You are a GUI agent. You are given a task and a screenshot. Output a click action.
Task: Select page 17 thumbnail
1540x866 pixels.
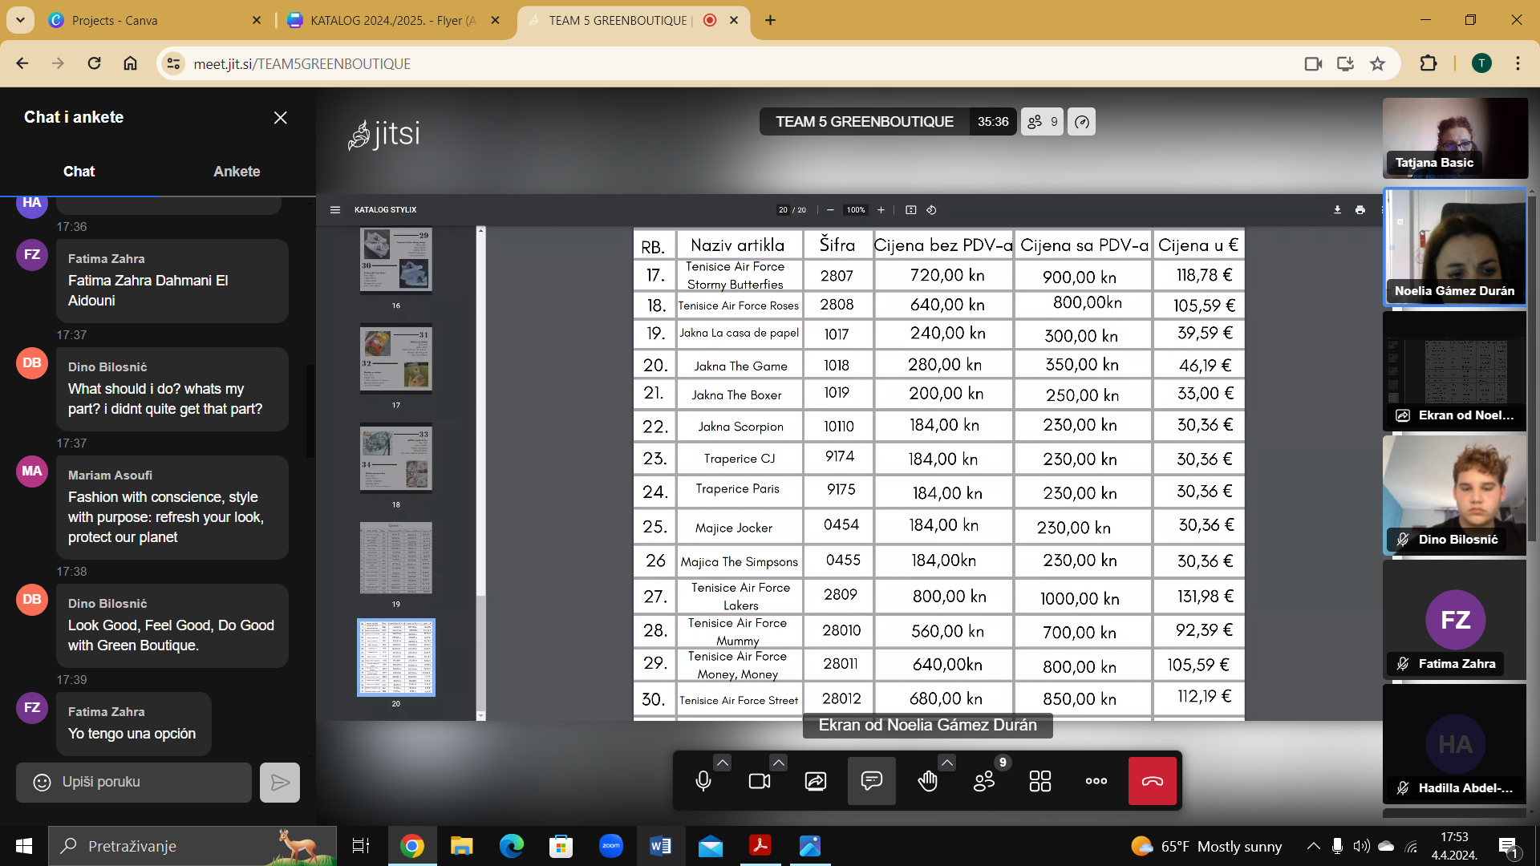click(396, 359)
